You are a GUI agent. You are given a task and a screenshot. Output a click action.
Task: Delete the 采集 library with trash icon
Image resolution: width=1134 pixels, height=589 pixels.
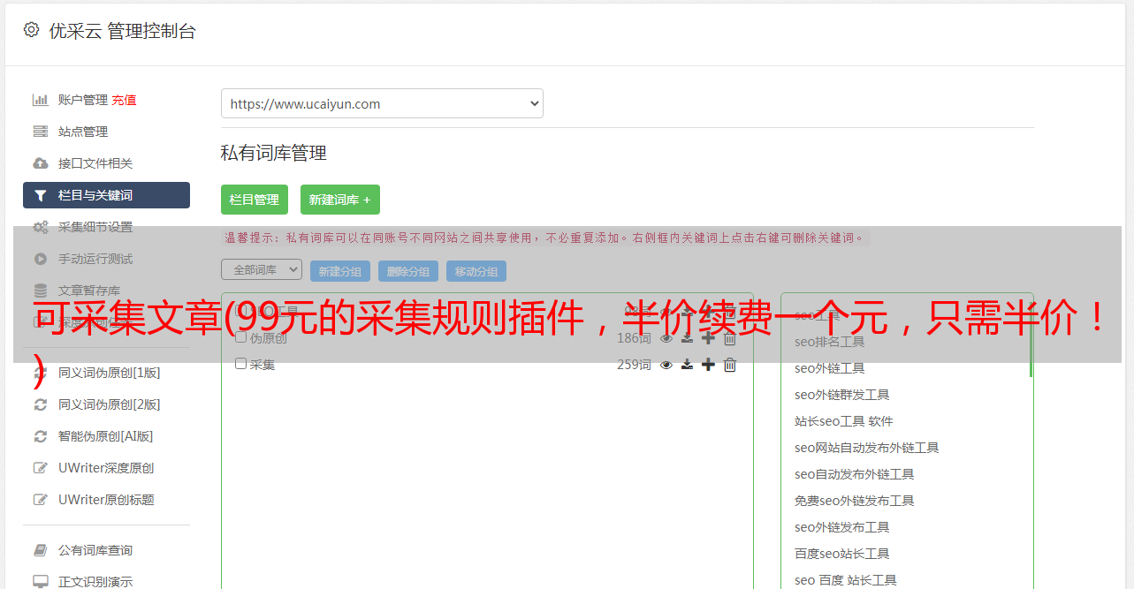[730, 365]
